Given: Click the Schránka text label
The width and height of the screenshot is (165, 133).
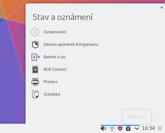Looking at the screenshot, I should tap(52, 94).
